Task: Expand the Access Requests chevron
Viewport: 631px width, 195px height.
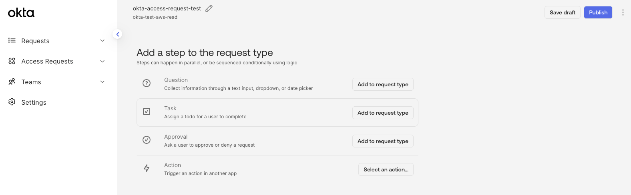Action: pyautogui.click(x=102, y=61)
